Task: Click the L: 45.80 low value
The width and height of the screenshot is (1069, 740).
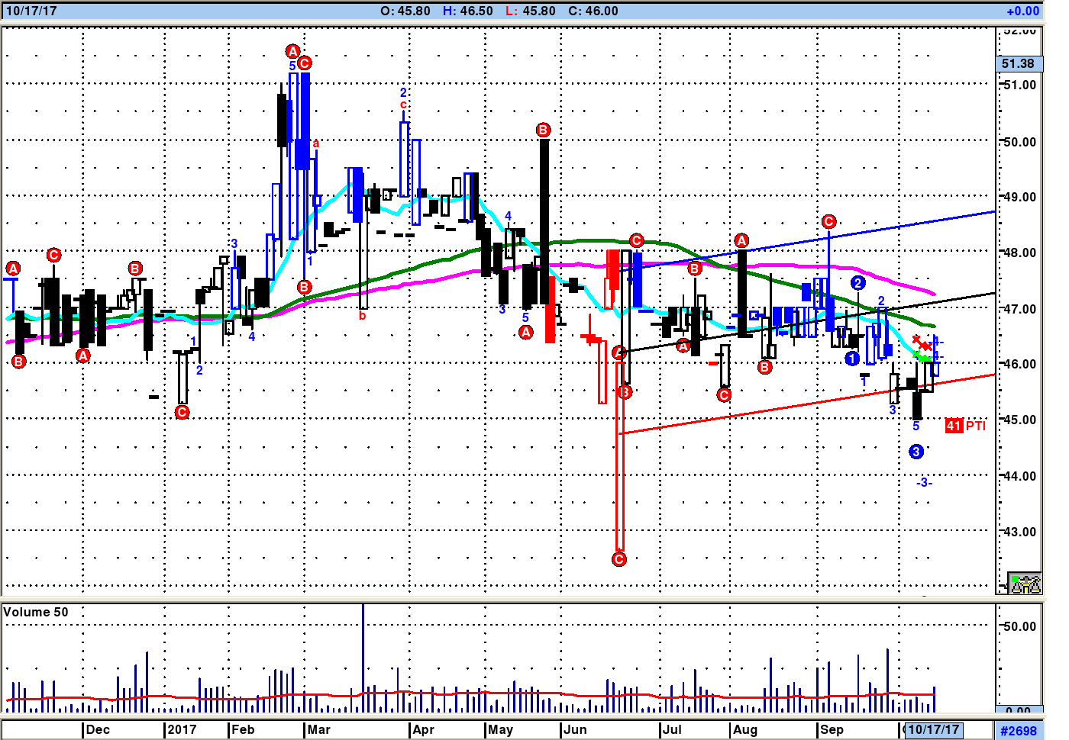Action: (x=531, y=11)
